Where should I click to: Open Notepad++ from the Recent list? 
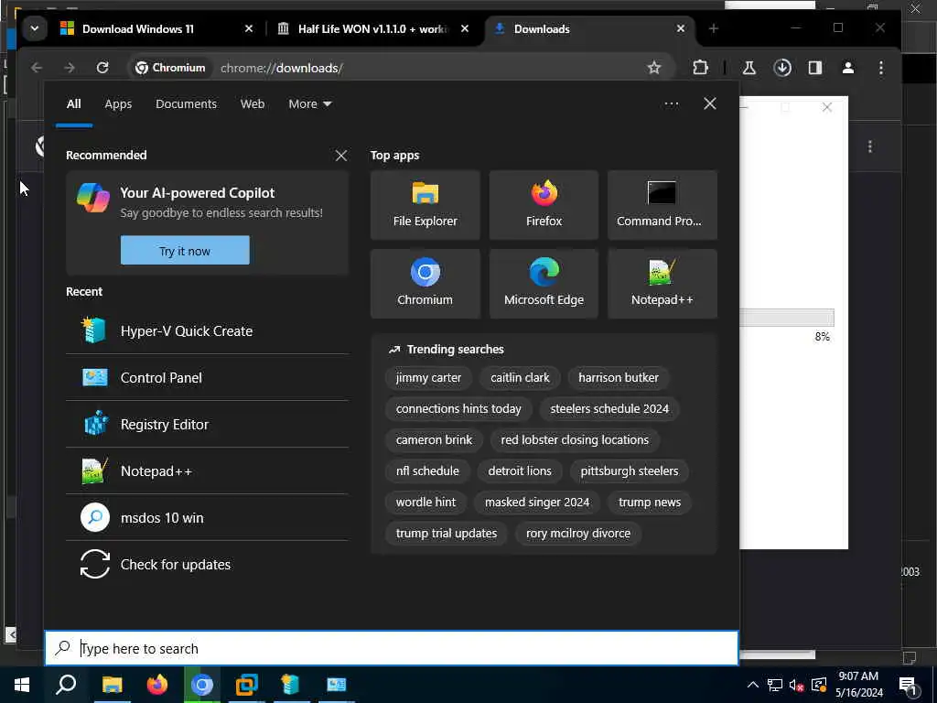[208, 471]
